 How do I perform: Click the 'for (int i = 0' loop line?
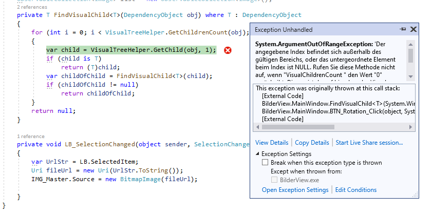(140, 32)
